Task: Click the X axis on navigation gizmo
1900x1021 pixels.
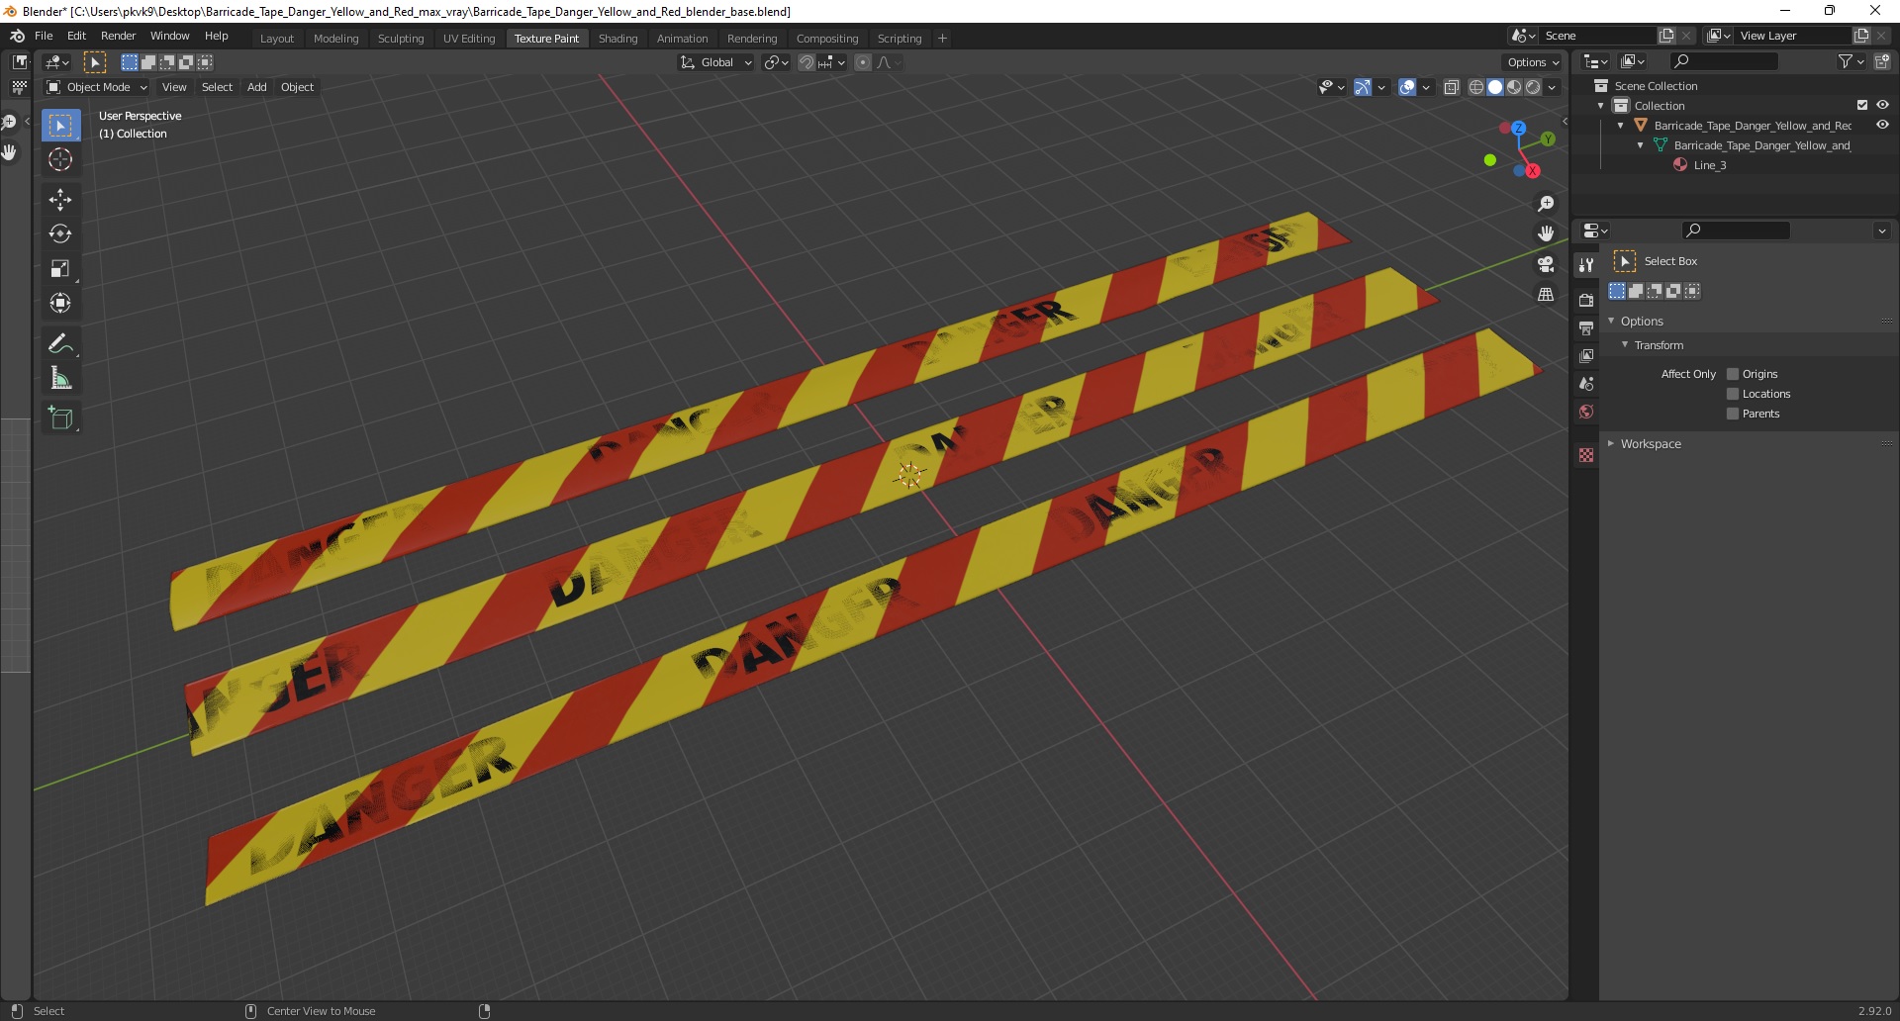Action: pos(1533,171)
